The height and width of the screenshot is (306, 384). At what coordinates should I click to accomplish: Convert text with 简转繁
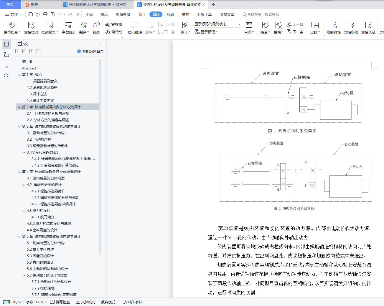[114, 32]
